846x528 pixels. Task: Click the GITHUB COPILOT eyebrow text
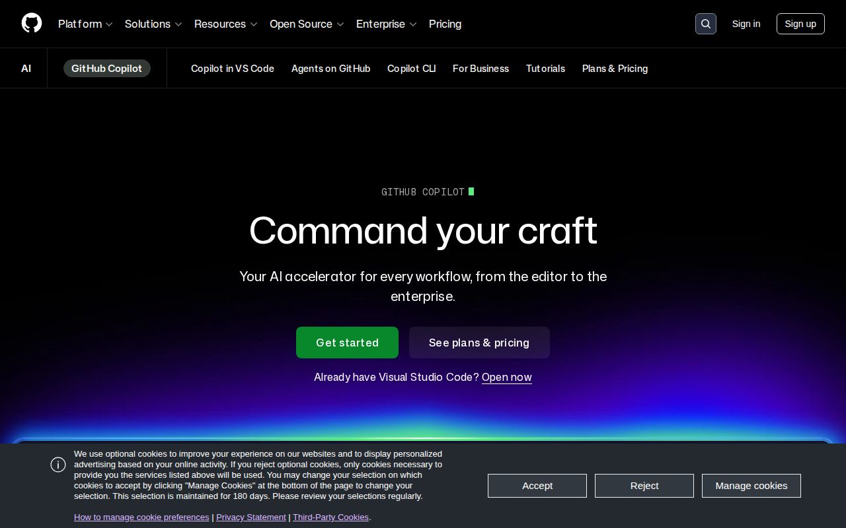click(x=423, y=192)
